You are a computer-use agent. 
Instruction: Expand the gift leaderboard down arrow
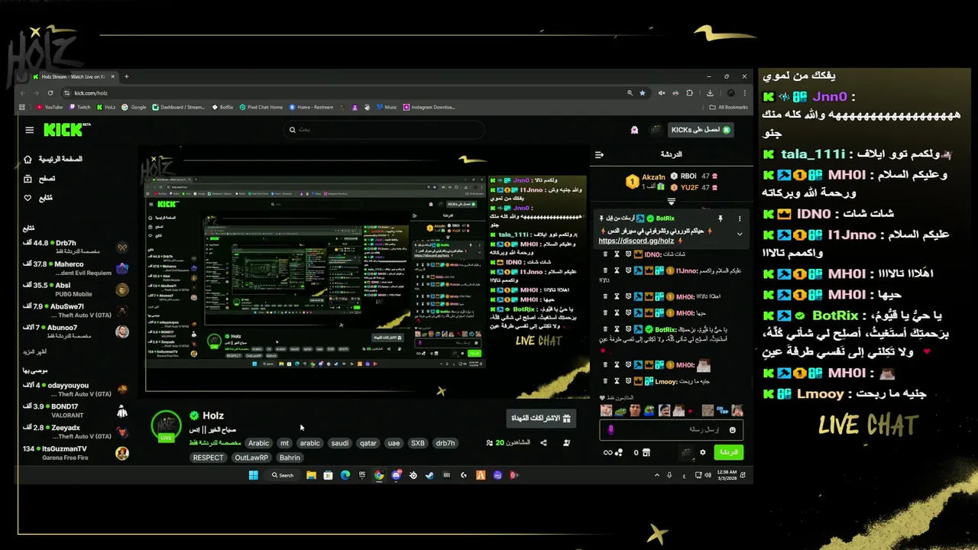click(x=671, y=202)
